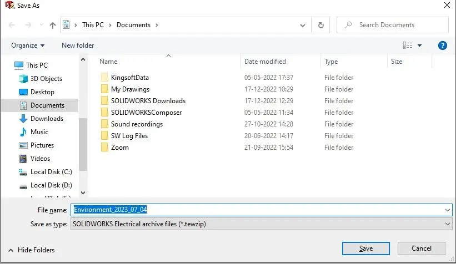Image resolution: width=456 pixels, height=264 pixels.
Task: Collapse the panel with Hide Folders
Action: click(x=32, y=250)
